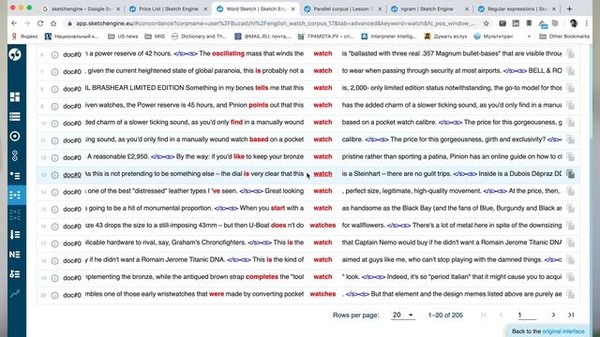Switch to 'Price List | Sketch Engine' tab

tap(169, 8)
